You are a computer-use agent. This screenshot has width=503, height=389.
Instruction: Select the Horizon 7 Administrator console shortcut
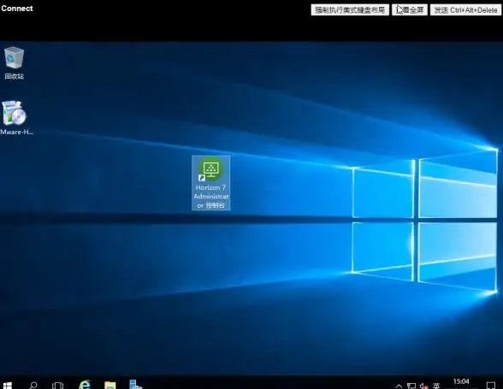click(x=210, y=183)
